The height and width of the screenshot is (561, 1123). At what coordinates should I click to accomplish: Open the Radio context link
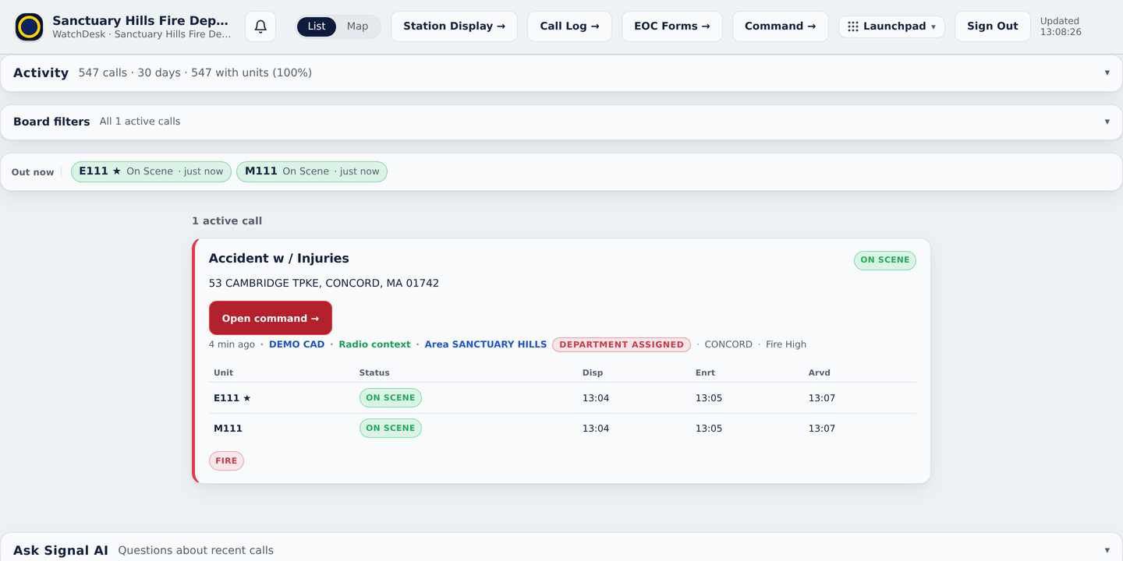coord(374,344)
